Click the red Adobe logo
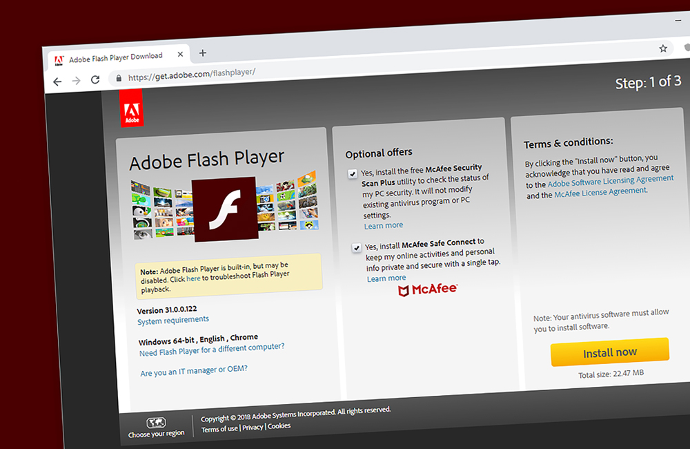The width and height of the screenshot is (690, 449). tap(132, 108)
